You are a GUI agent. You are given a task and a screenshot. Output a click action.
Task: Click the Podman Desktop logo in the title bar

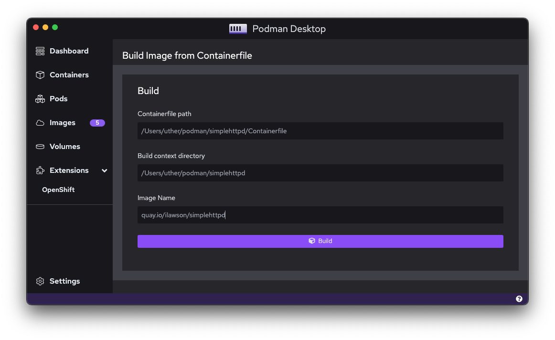[238, 29]
